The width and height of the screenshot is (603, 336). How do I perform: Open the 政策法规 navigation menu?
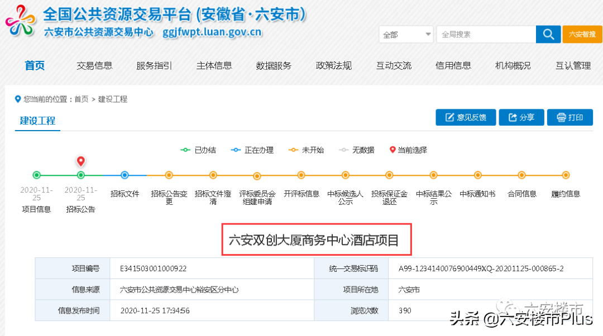click(x=333, y=65)
